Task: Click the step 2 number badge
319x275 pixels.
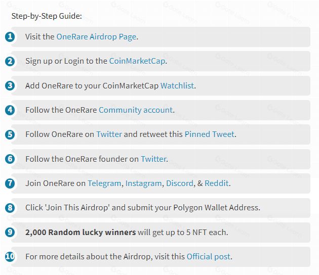Action: tap(10, 61)
